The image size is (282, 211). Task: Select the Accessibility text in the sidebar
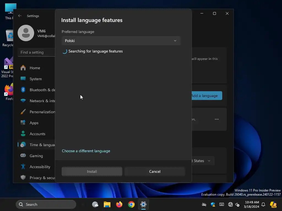(40, 167)
